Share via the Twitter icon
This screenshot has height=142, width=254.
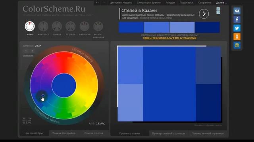coord(237,28)
